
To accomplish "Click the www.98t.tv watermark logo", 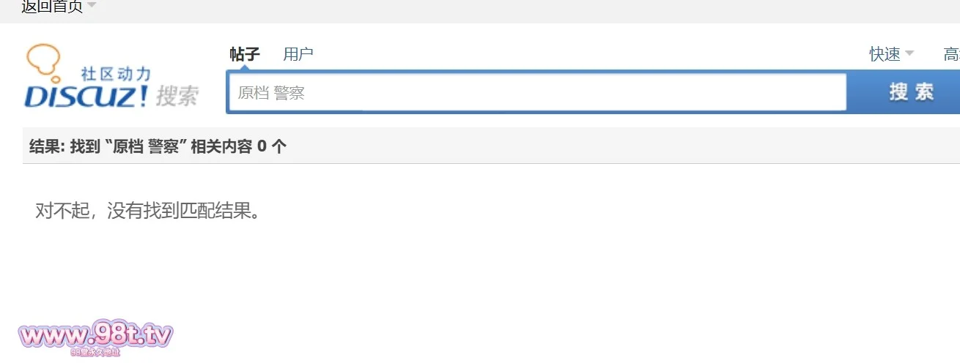I will tap(95, 336).
